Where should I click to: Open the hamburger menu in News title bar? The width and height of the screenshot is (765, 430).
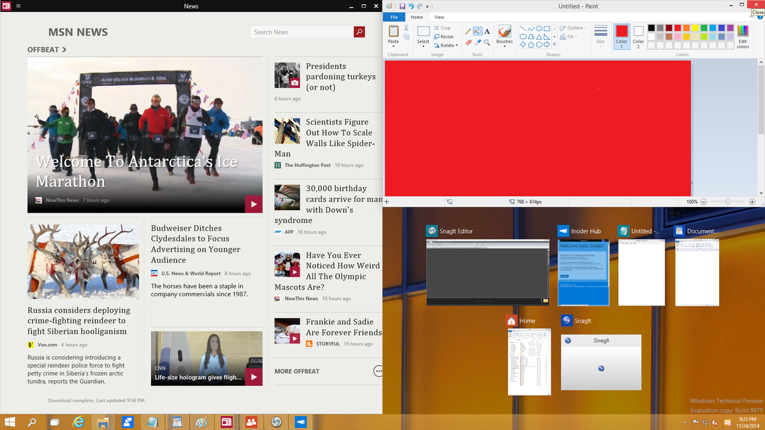coord(18,6)
